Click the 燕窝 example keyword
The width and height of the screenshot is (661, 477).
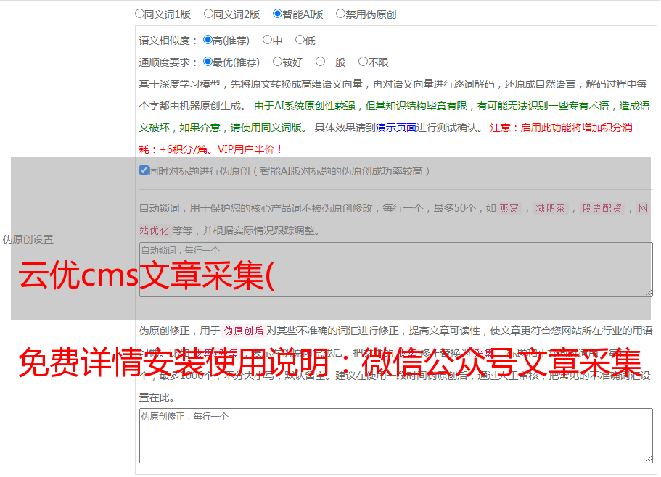tap(509, 208)
